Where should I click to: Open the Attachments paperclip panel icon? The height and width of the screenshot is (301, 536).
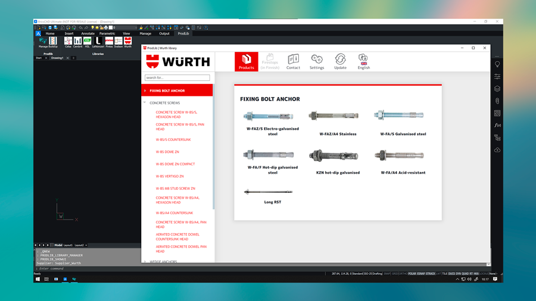coord(497,101)
